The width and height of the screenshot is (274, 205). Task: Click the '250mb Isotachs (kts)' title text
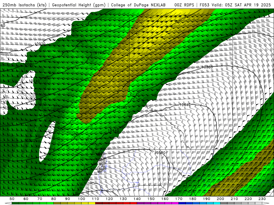click(x=24, y=5)
